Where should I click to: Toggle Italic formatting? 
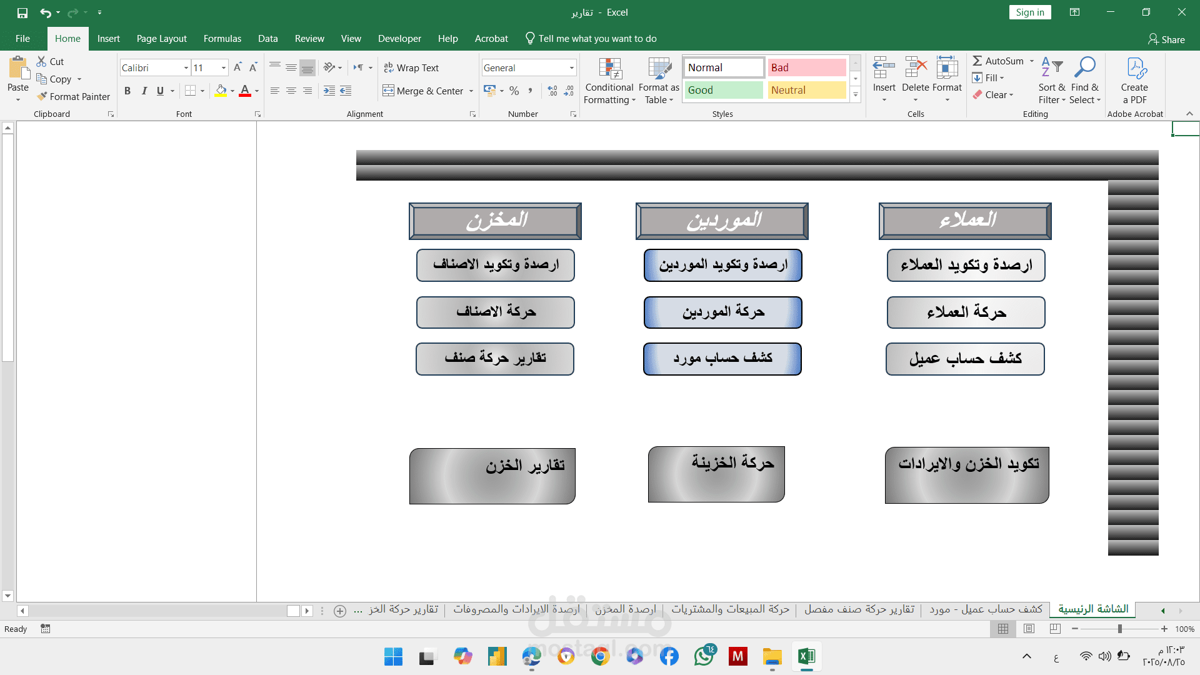click(x=144, y=91)
